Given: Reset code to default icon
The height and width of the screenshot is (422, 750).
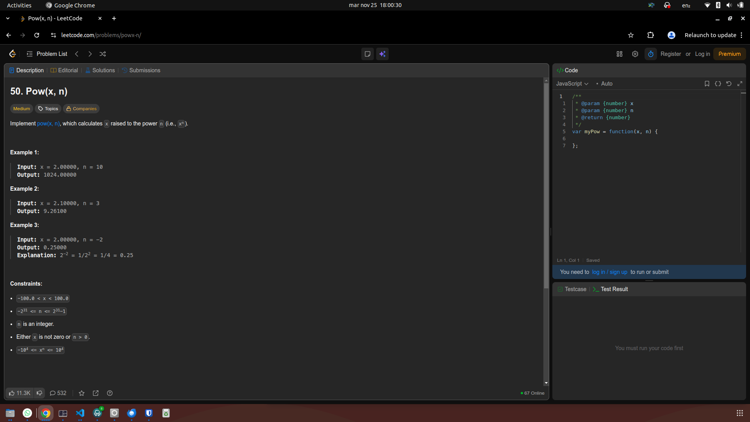Looking at the screenshot, I should pyautogui.click(x=729, y=84).
